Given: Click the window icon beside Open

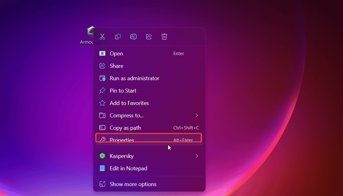Looking at the screenshot, I should (x=102, y=53).
